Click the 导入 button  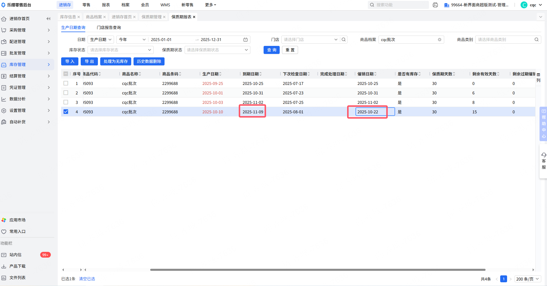(70, 61)
